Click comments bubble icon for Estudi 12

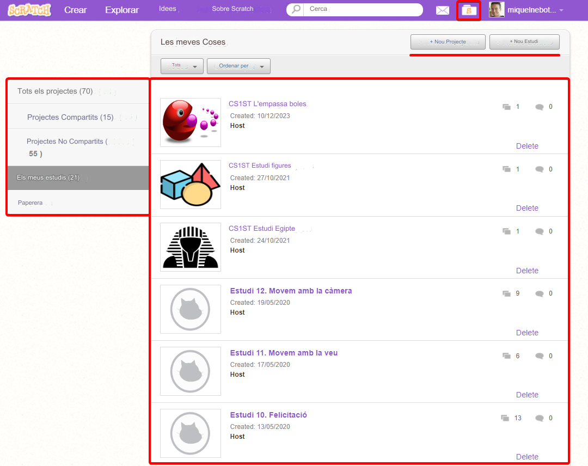pyautogui.click(x=539, y=294)
